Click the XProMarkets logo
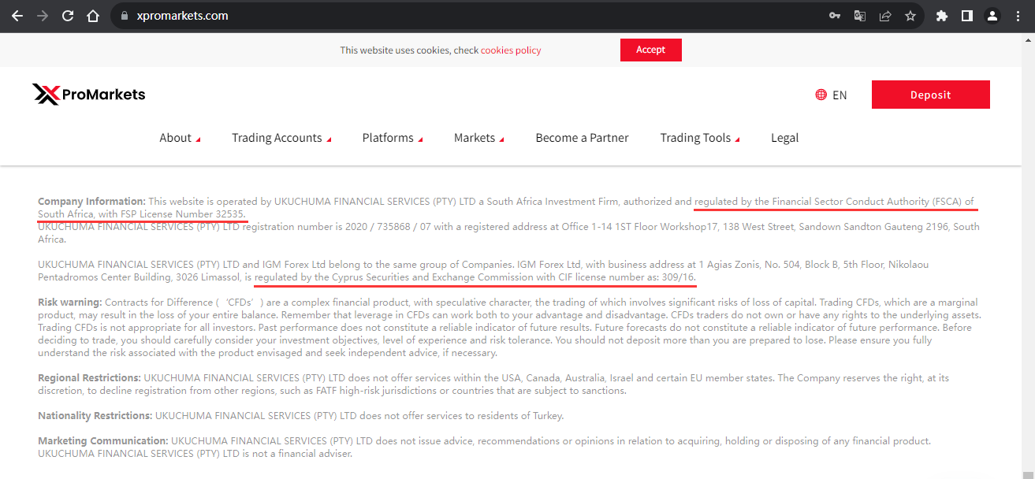The width and height of the screenshot is (1035, 479). click(x=89, y=95)
